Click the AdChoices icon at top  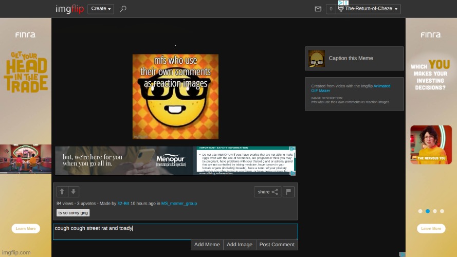click(x=340, y=3)
